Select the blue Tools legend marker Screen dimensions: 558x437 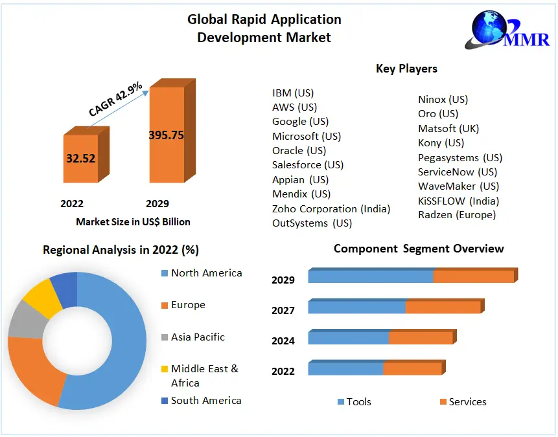340,402
